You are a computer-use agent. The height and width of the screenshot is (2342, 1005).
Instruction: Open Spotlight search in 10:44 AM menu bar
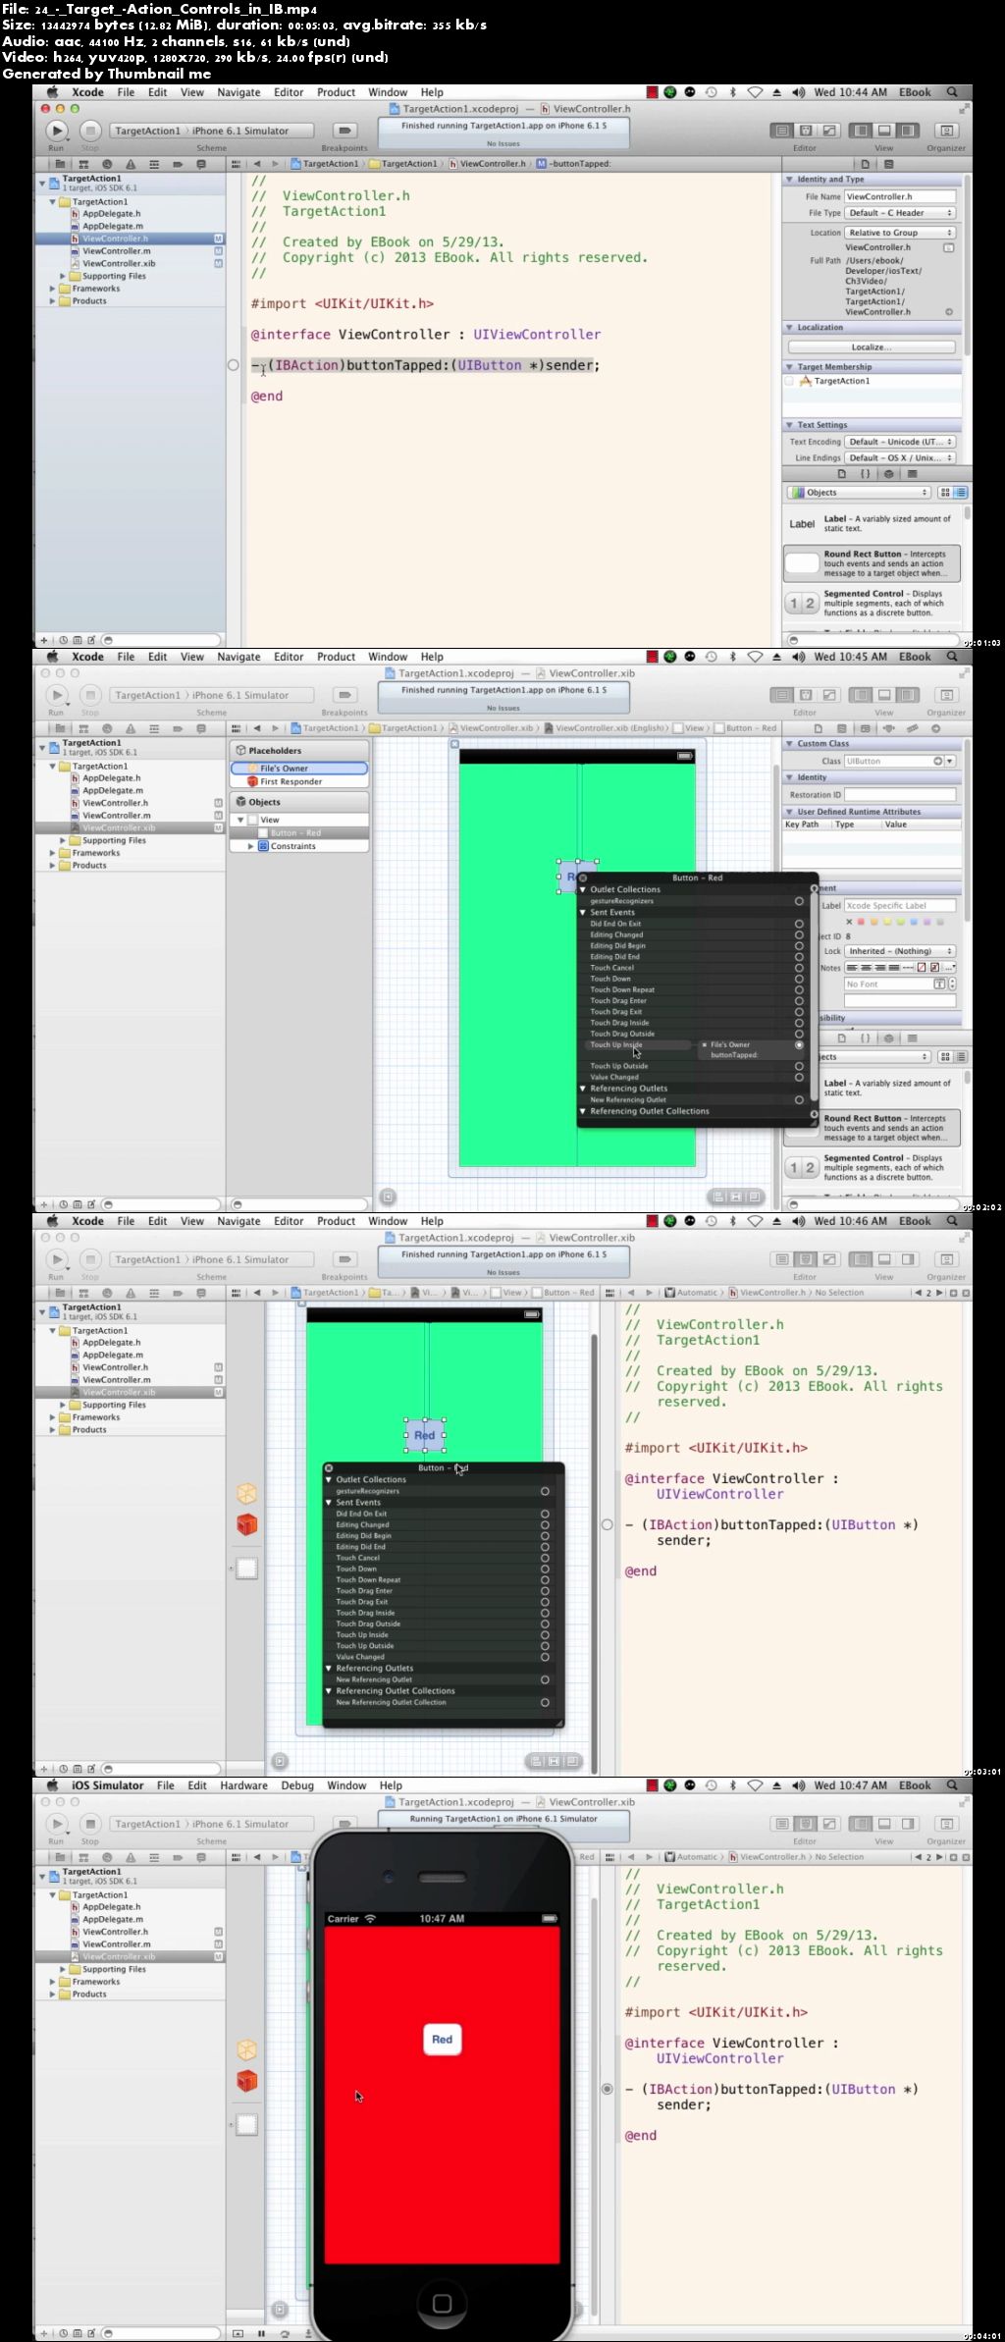tap(951, 92)
